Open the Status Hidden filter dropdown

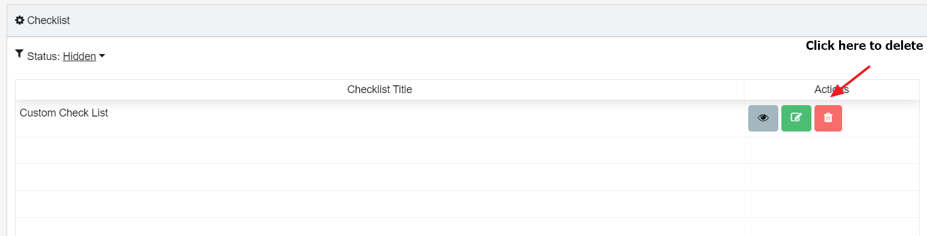pyautogui.click(x=84, y=56)
